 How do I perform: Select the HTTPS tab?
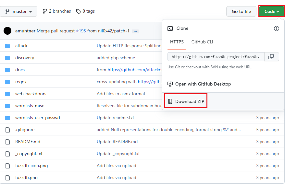point(177,42)
